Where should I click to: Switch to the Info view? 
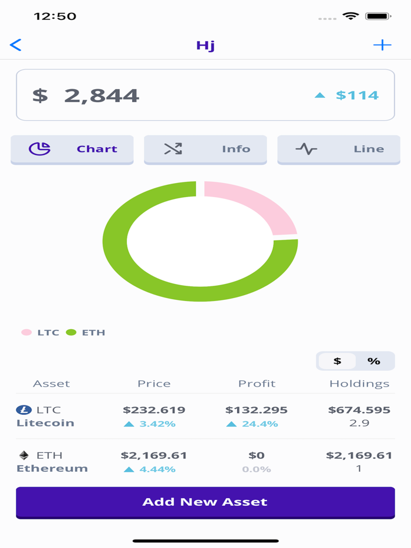pyautogui.click(x=205, y=148)
